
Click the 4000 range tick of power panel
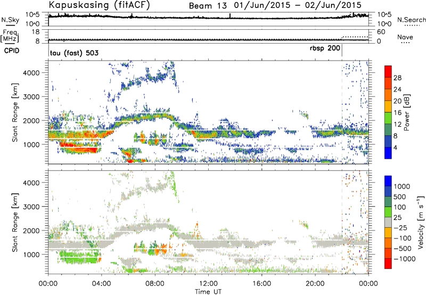pos(31,73)
